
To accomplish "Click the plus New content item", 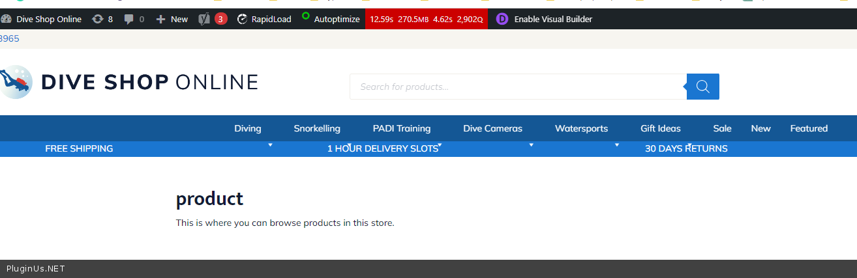I will point(172,19).
